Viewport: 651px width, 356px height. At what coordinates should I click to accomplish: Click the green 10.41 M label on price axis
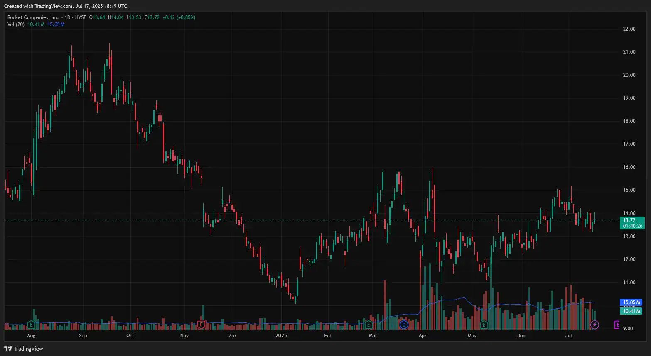coord(631,311)
